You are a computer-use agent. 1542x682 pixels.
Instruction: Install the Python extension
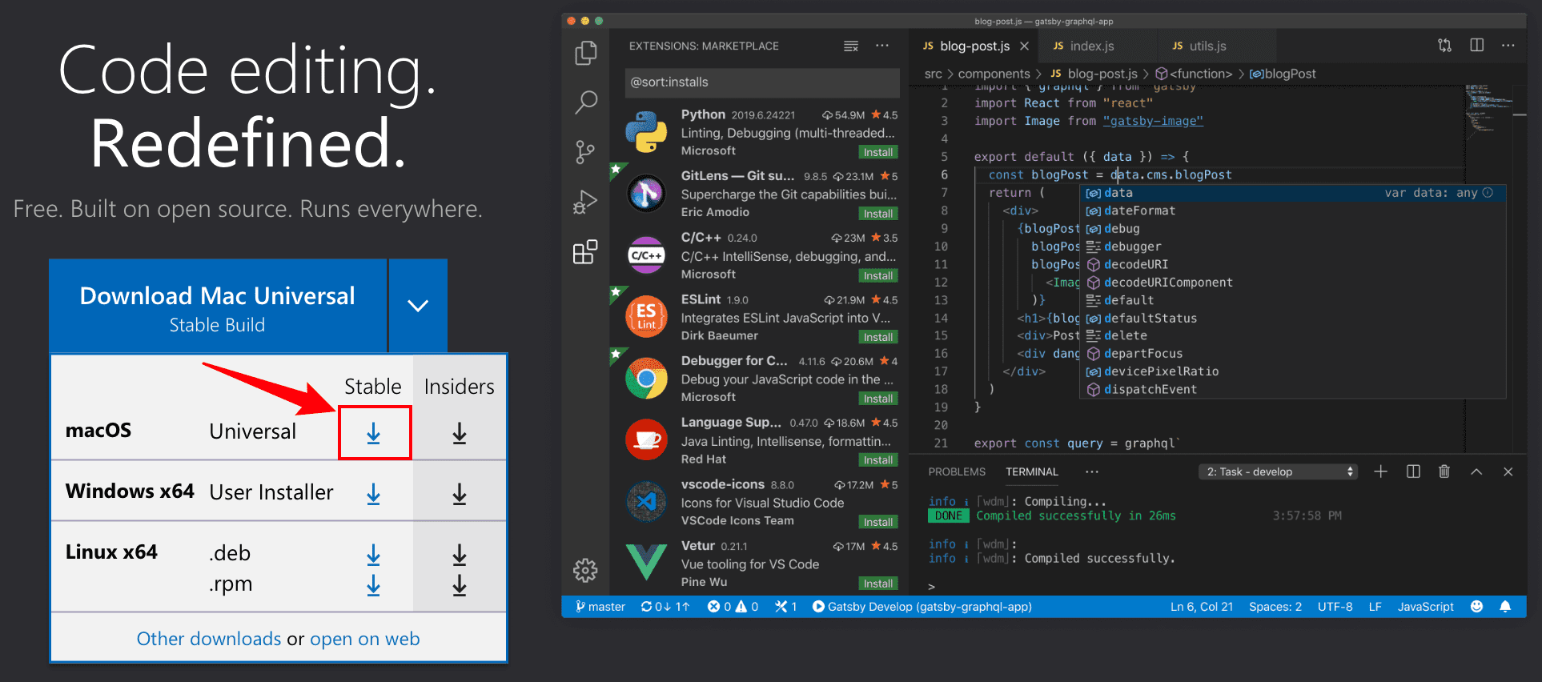[x=878, y=152]
